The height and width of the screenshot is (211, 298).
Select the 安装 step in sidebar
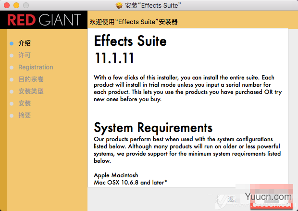tap(25, 103)
